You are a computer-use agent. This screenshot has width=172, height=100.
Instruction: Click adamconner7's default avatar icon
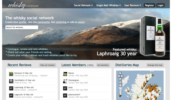point(65,96)
